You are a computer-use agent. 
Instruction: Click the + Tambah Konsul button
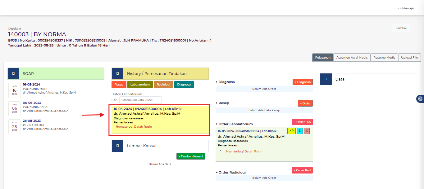coord(191,156)
